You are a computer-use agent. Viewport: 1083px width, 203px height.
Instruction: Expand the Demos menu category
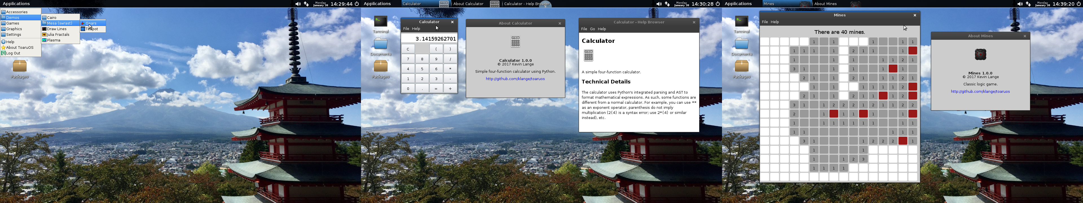(21, 18)
